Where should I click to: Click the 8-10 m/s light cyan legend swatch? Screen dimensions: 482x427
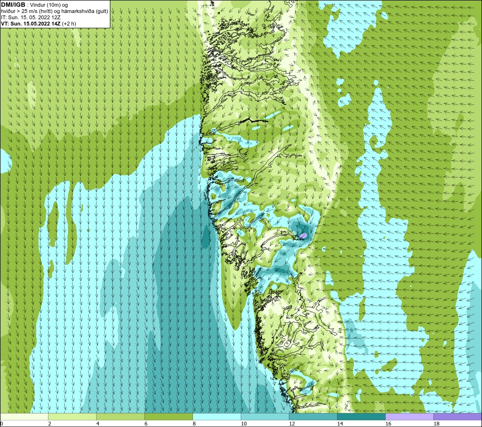[x=217, y=416]
